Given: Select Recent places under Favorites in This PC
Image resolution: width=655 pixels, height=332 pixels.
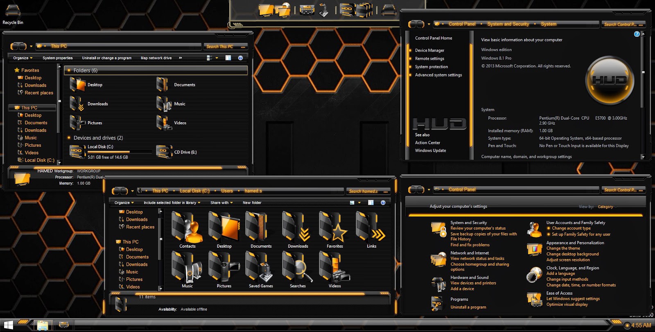Looking at the screenshot, I should click(38, 93).
